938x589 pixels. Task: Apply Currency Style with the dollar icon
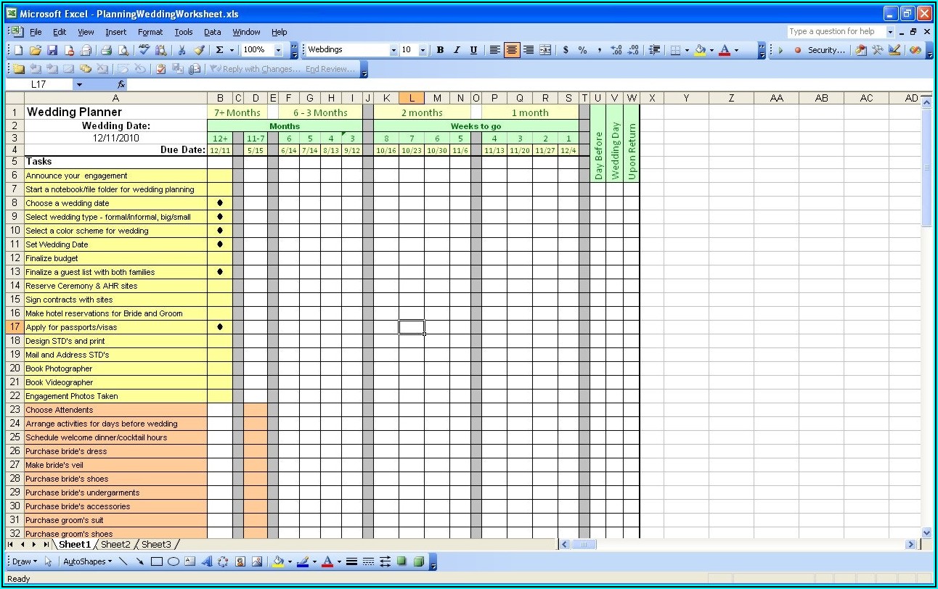coord(566,50)
